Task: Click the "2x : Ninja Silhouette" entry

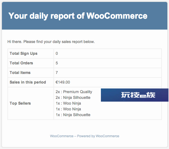Action: [x=73, y=98]
